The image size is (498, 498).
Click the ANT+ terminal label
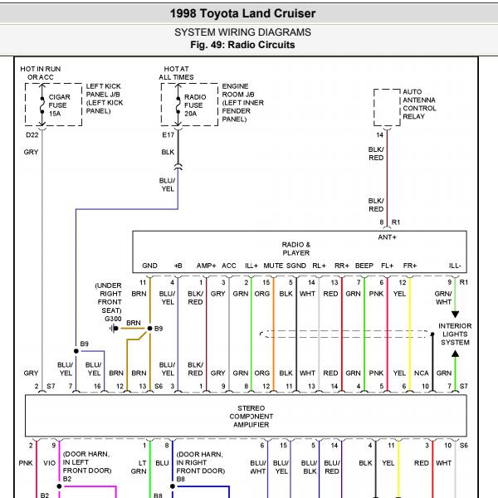point(388,237)
